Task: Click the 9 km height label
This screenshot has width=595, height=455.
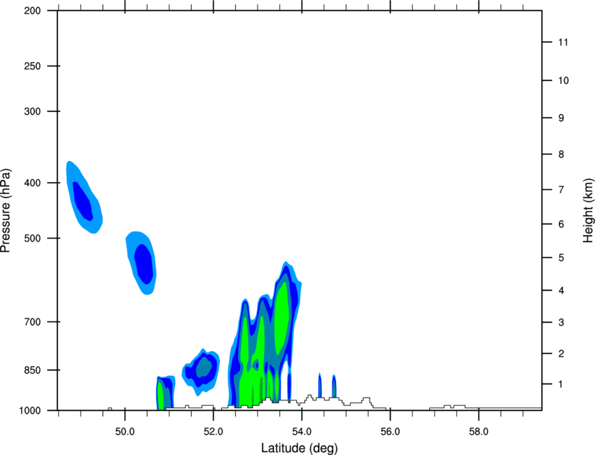Action: (561, 118)
